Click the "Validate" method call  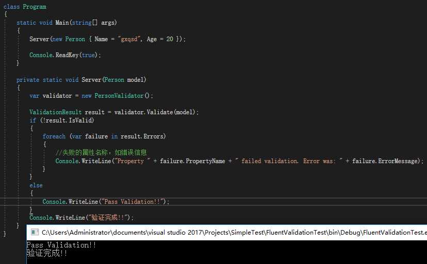160,112
